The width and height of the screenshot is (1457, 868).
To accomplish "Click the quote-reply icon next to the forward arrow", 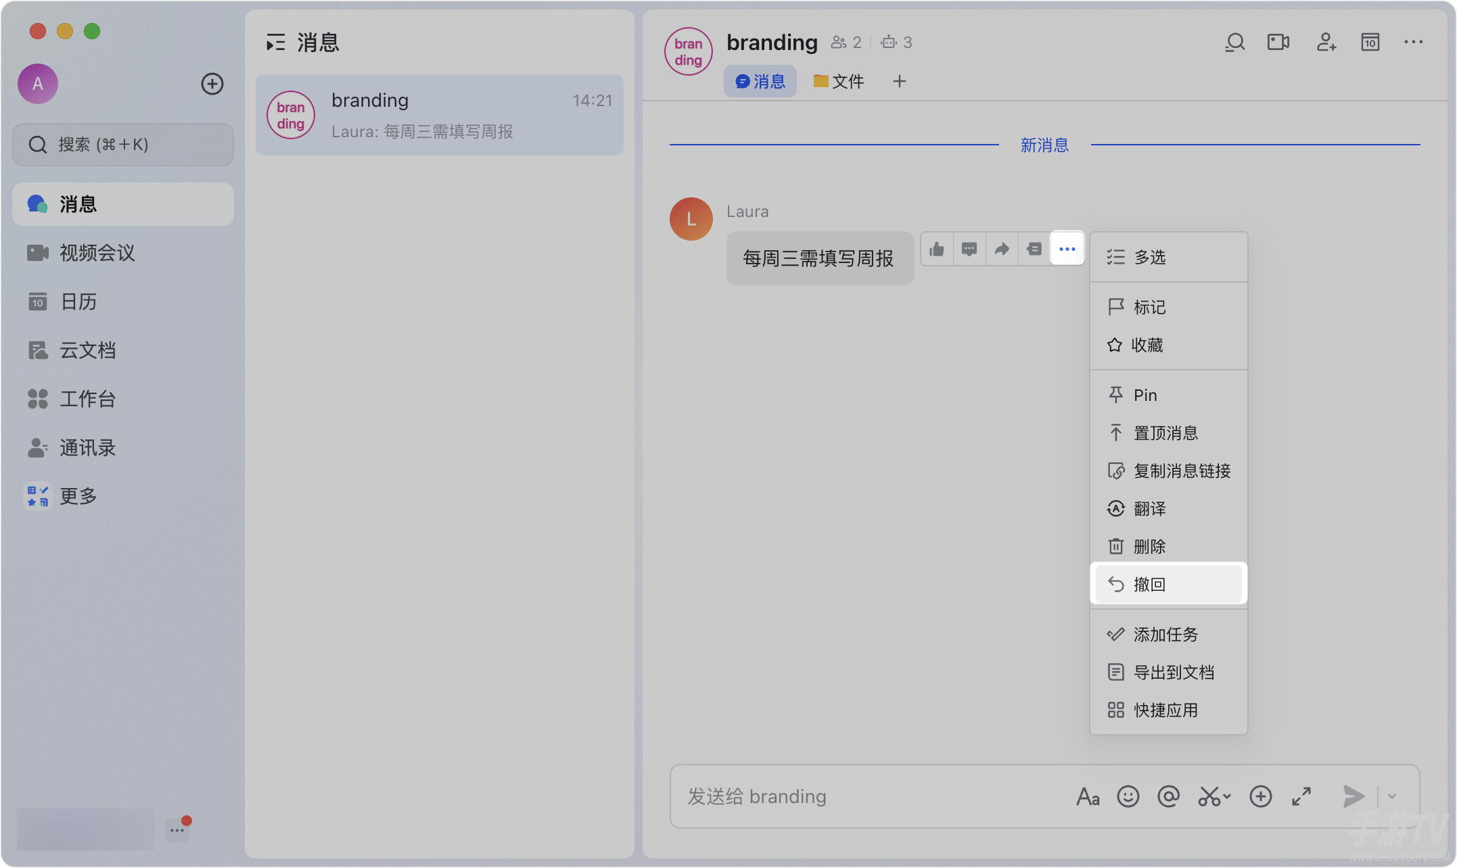I will (1034, 249).
